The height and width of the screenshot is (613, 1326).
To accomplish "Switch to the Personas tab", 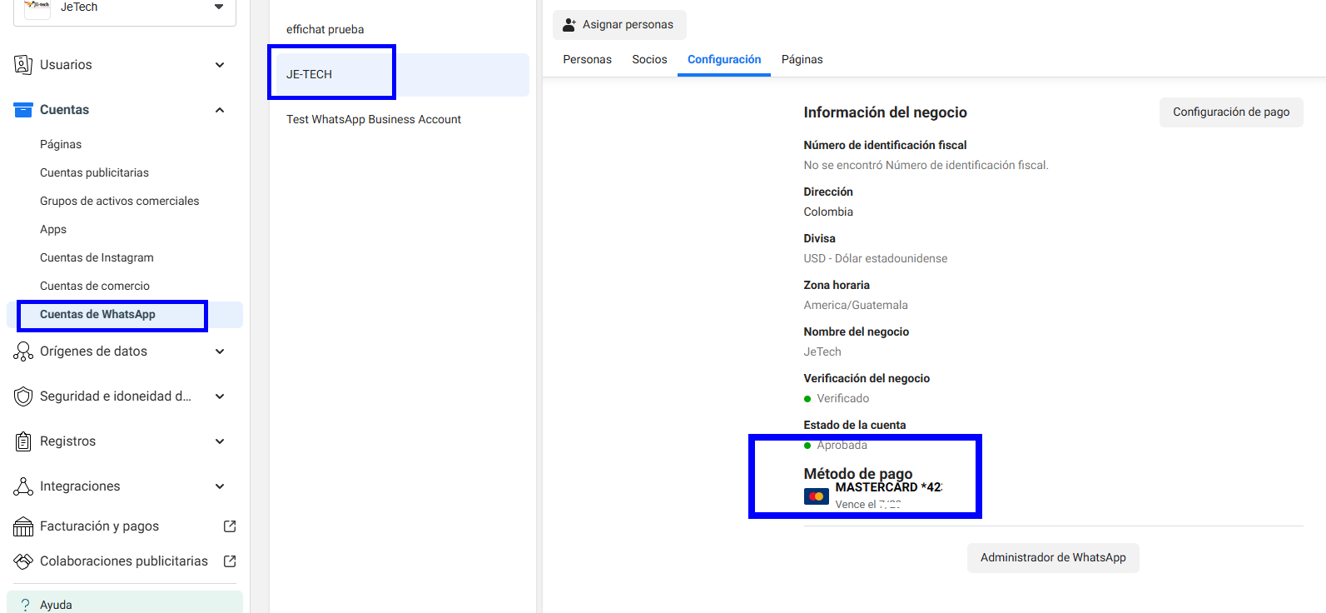I will point(588,59).
